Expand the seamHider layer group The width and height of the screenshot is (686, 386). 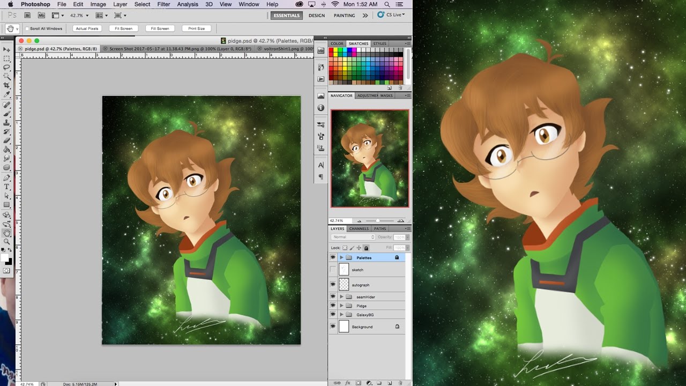tap(341, 296)
